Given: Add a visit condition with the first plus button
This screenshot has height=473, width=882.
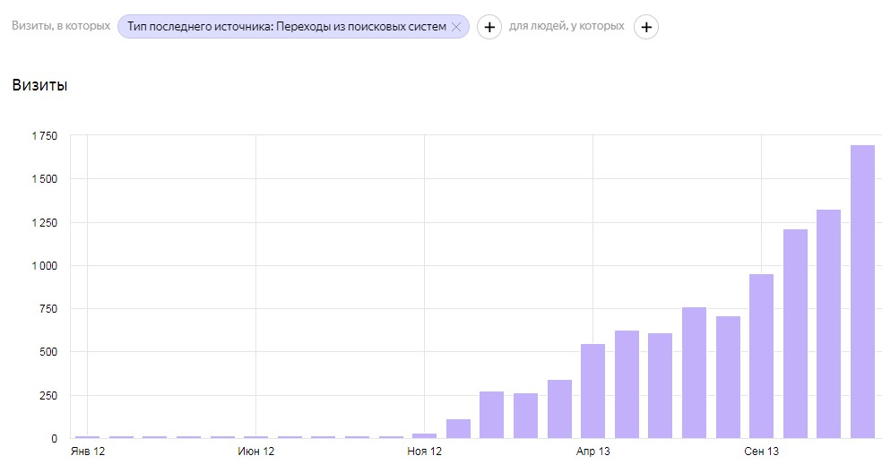Looking at the screenshot, I should pos(489,27).
